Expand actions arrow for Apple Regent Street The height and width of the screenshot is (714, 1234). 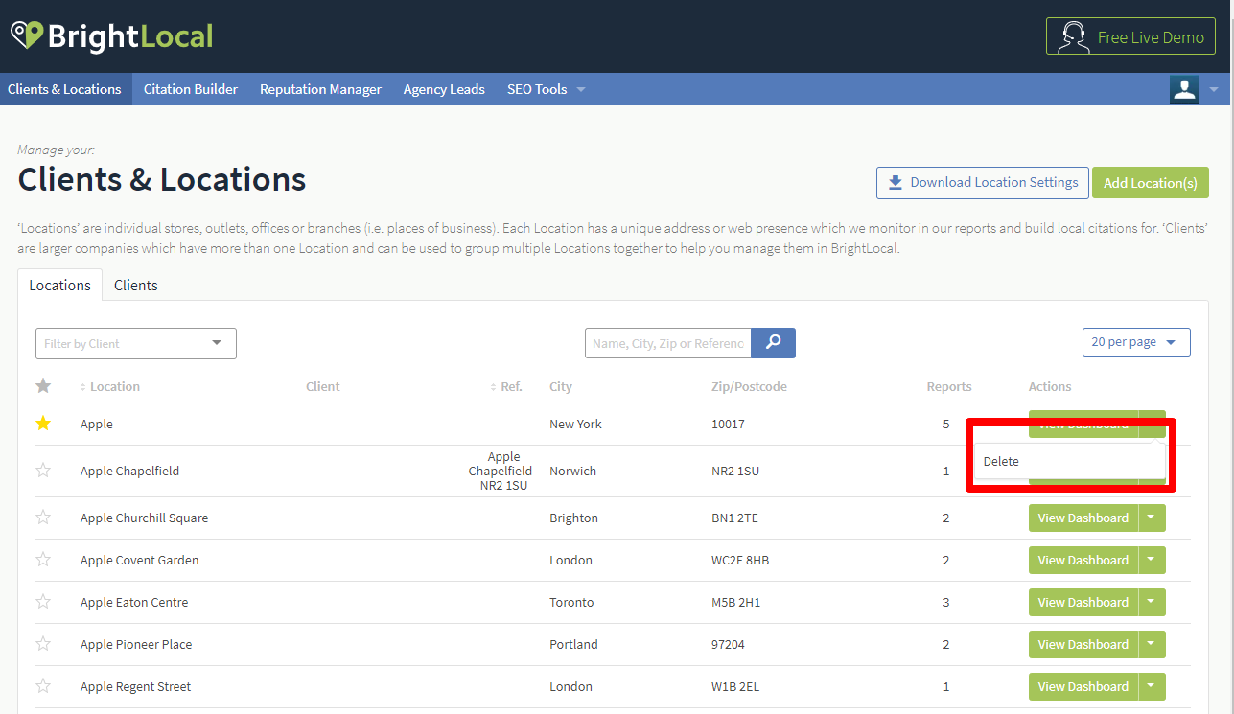(x=1153, y=686)
